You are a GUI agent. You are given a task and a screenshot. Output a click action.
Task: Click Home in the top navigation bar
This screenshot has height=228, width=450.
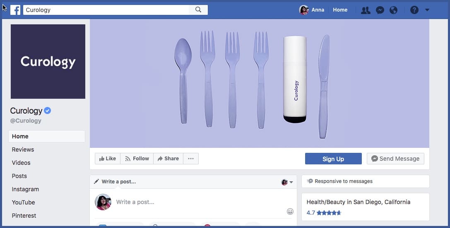click(340, 10)
